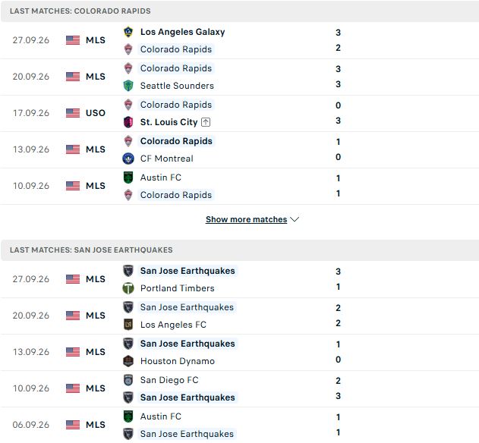Click San Jose crest in Los Angeles FC match
This screenshot has height=443, width=479.
coord(128,307)
